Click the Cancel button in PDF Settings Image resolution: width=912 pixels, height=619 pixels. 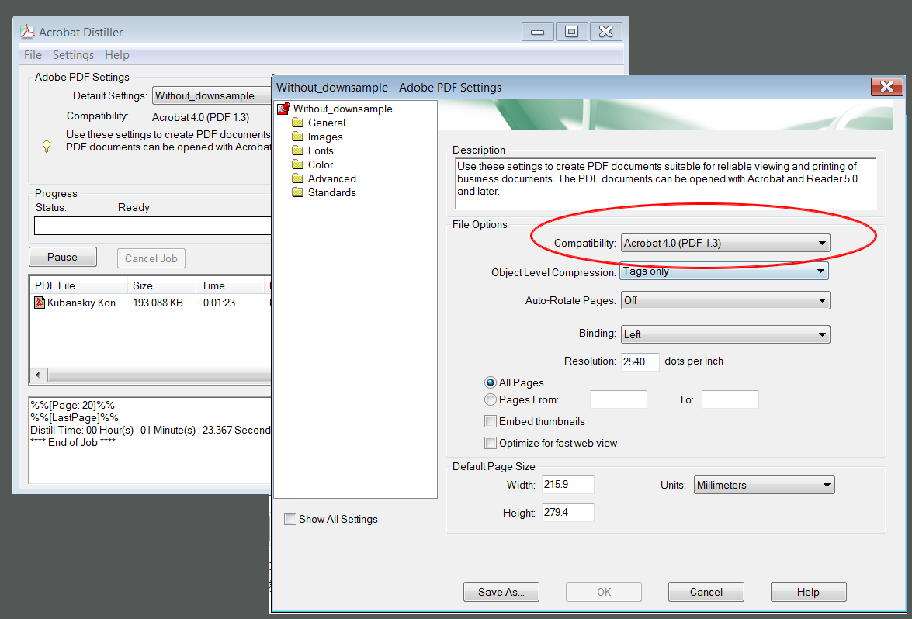[x=706, y=592]
